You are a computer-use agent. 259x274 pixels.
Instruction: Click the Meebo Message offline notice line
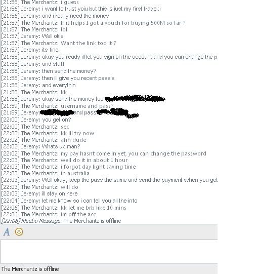(x=61, y=221)
